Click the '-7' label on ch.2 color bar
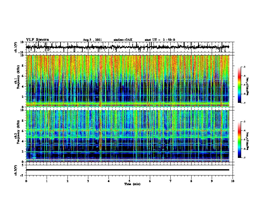262x203 pixels. [244, 158]
